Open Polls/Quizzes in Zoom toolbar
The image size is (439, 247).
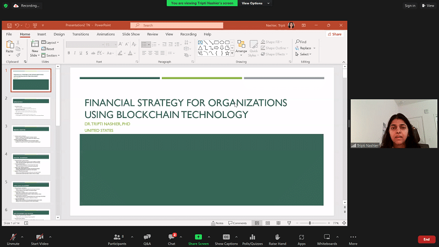pos(252,237)
